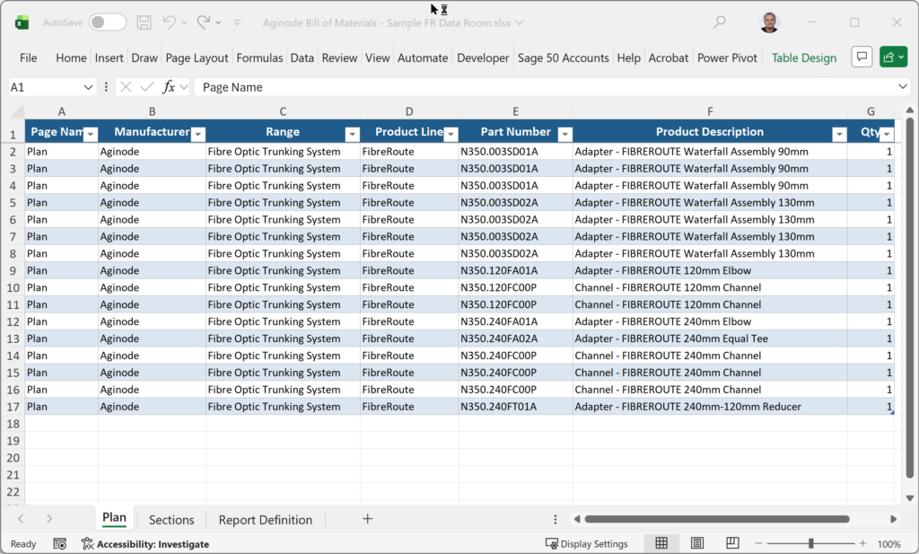Select column F header
The image size is (919, 554).
710,111
